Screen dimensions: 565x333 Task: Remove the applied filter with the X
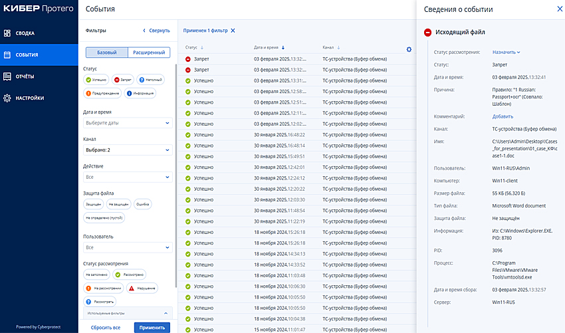pos(233,31)
